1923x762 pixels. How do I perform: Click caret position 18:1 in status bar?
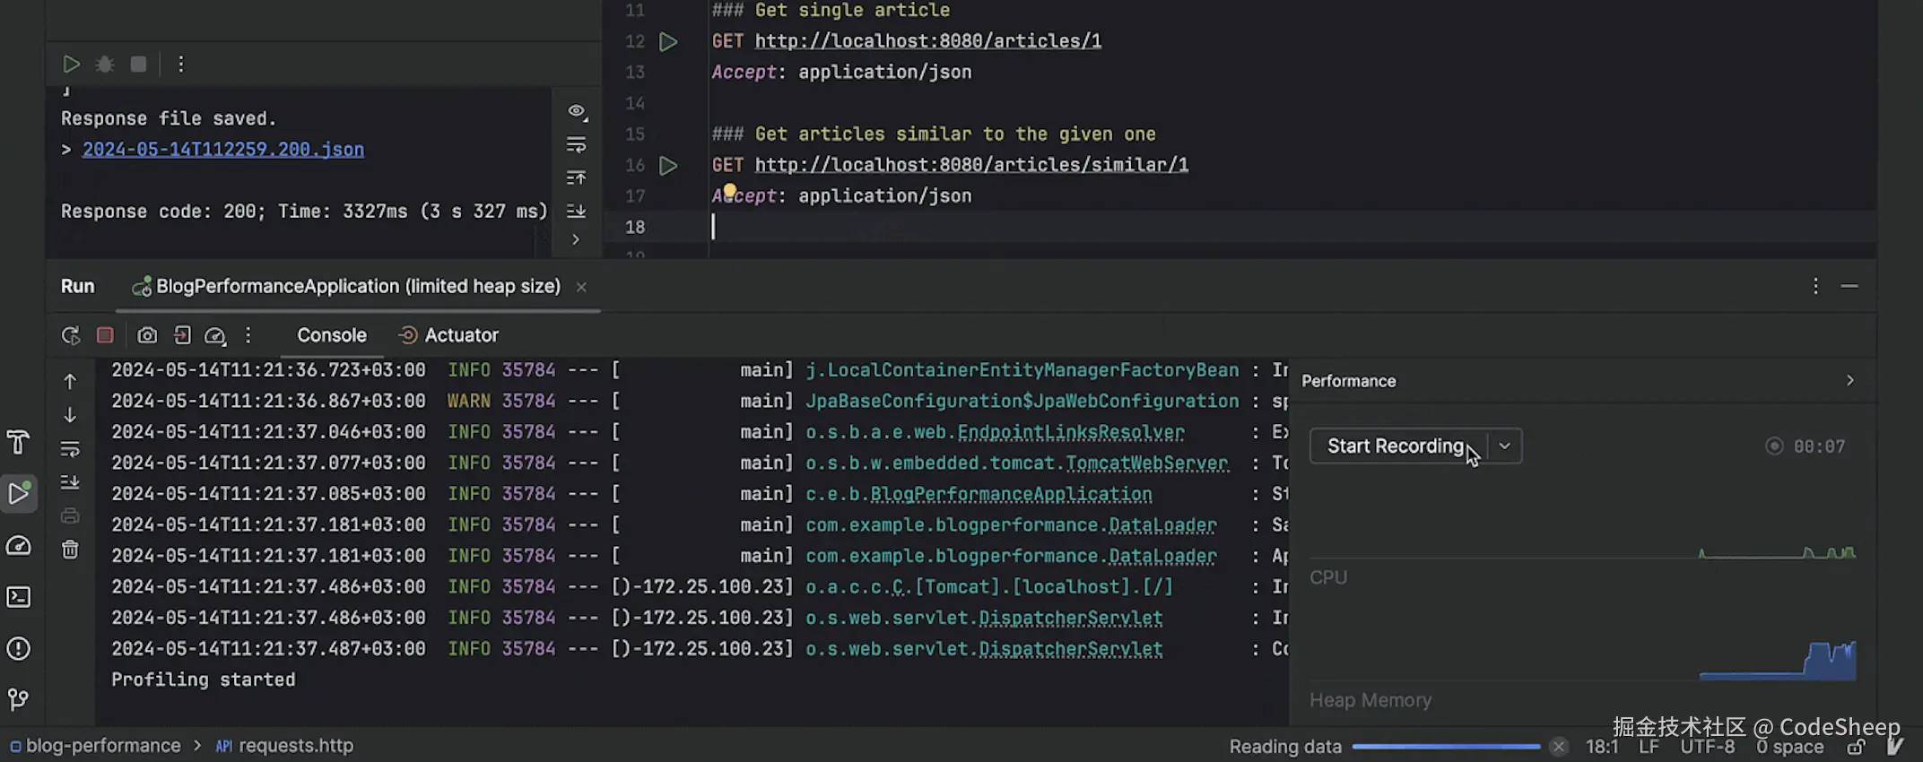pyautogui.click(x=1602, y=747)
